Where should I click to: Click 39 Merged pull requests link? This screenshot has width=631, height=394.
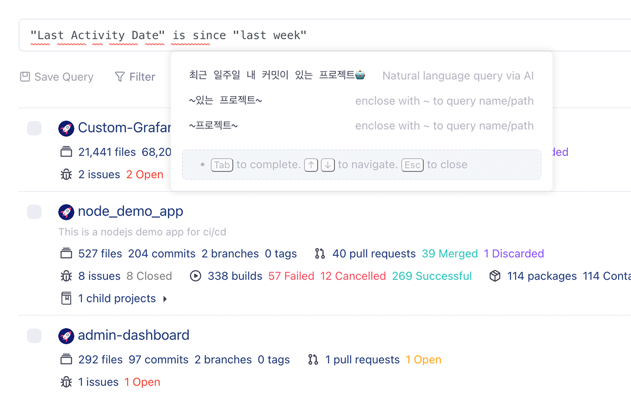point(450,254)
